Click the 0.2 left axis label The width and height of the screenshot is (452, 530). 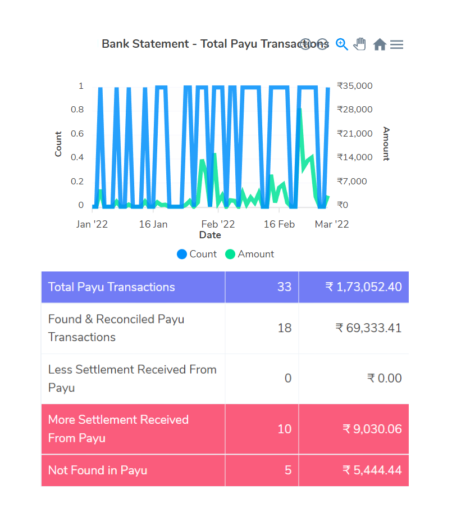(77, 181)
